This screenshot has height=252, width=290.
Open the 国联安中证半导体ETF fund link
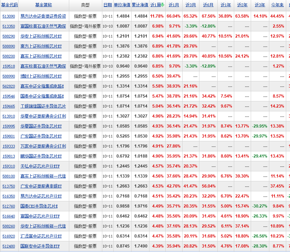[40, 246]
